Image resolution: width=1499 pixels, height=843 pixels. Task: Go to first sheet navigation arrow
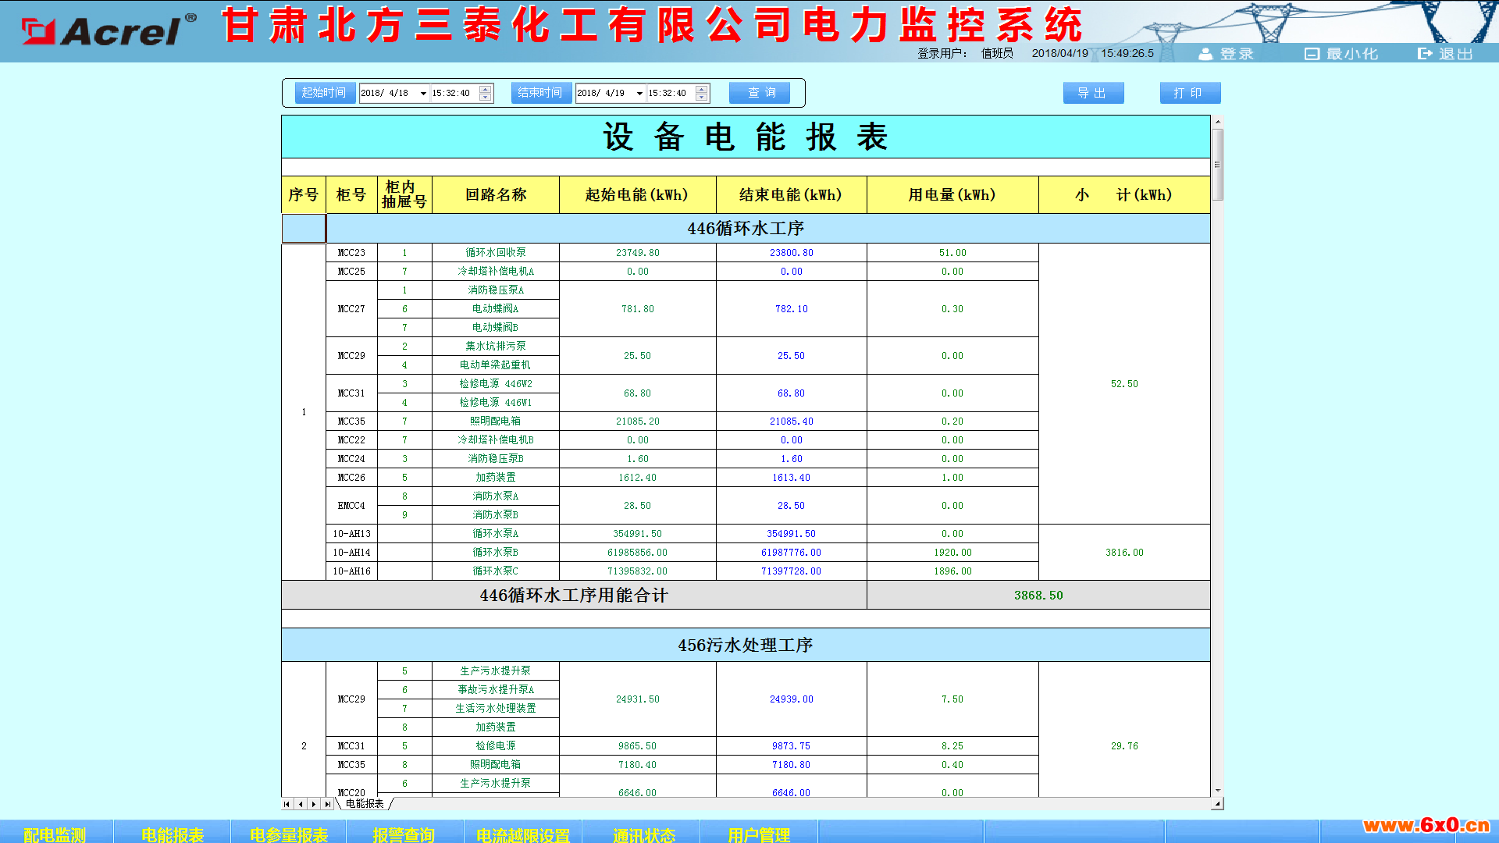coord(287,804)
